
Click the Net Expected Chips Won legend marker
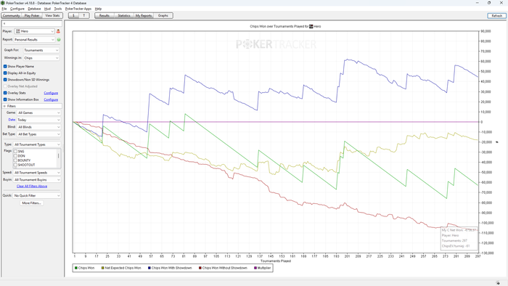103,268
